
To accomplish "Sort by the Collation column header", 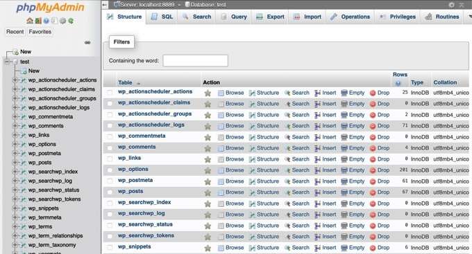I will pos(445,82).
